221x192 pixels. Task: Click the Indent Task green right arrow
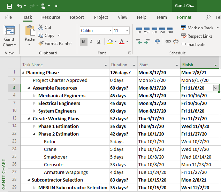[x=147, y=41]
